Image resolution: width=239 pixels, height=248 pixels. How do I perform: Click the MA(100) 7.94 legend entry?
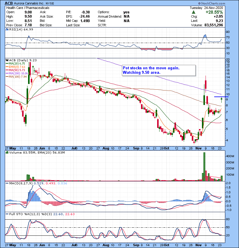tap(16, 77)
